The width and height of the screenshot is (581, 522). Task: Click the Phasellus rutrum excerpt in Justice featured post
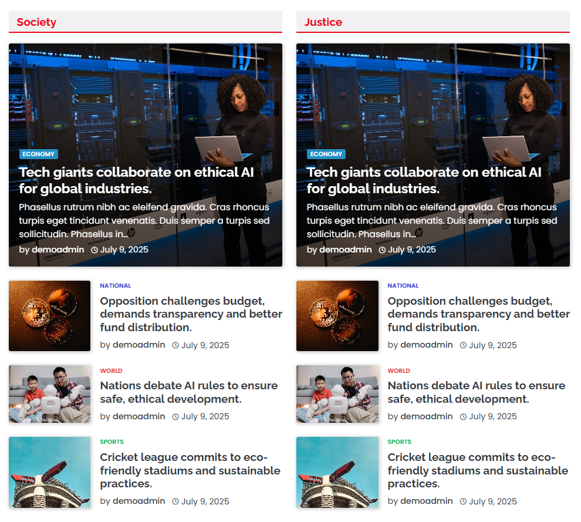[432, 221]
